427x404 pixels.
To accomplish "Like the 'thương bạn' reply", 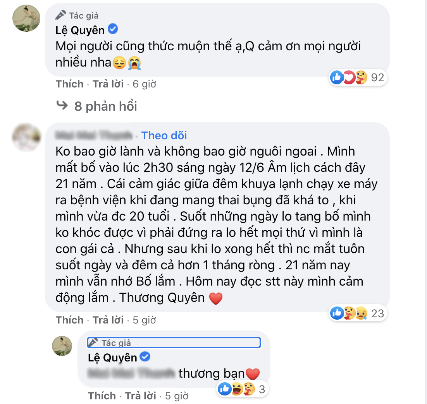I will [102, 396].
